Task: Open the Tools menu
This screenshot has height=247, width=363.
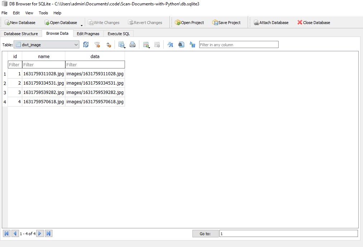Action: click(x=43, y=13)
